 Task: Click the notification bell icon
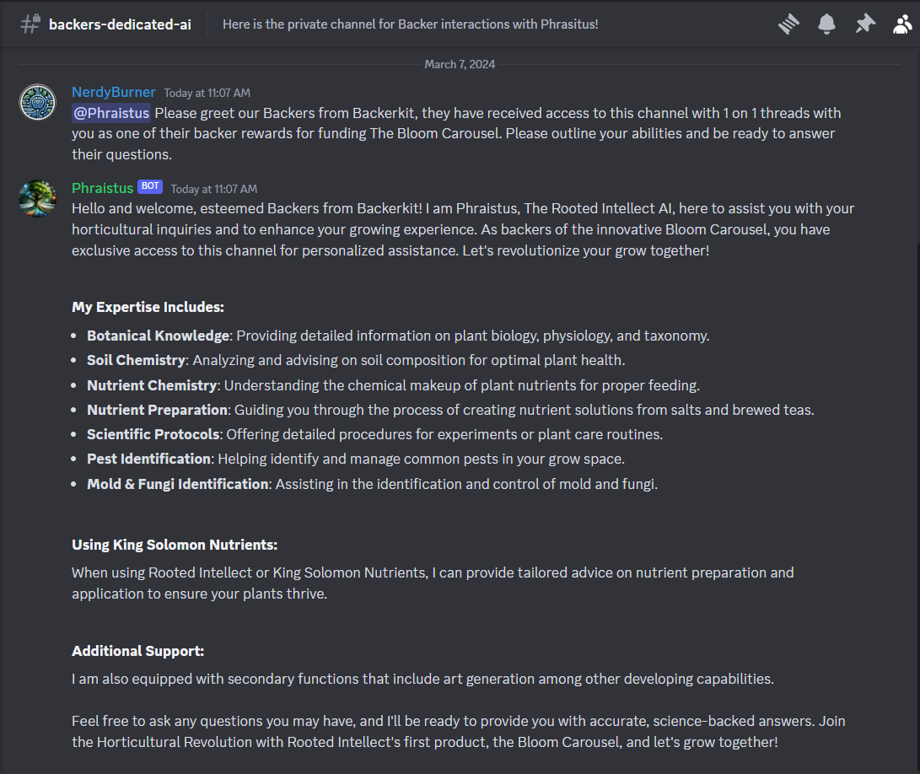(826, 24)
